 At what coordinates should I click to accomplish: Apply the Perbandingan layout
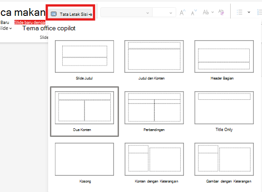(154, 108)
